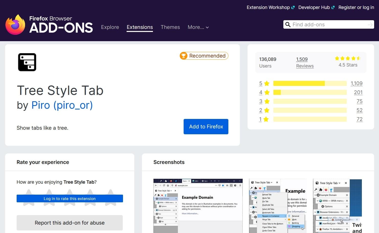379x233 pixels.
Task: Open the first screenshot thumbnail
Action: tap(198, 205)
